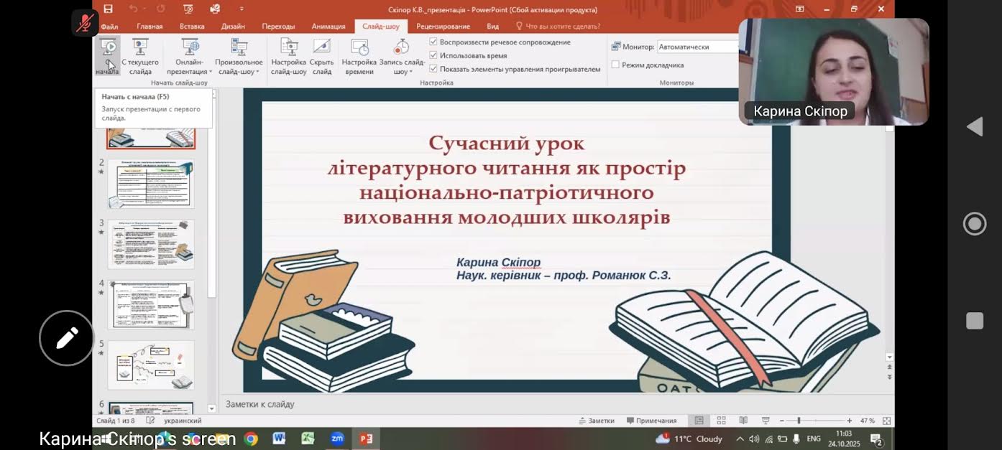Open Set Up Slide Show (Настройка слайд-шоу)
1002x450 pixels.
tap(289, 57)
